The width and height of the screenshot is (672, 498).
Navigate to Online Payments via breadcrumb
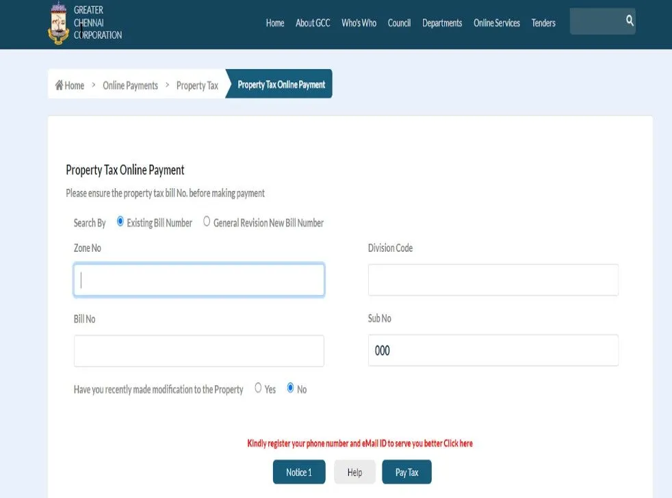(130, 85)
